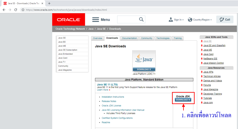Click the download arrow icon beside Java Card
Screen dimensions: 238x129
(202, 54)
